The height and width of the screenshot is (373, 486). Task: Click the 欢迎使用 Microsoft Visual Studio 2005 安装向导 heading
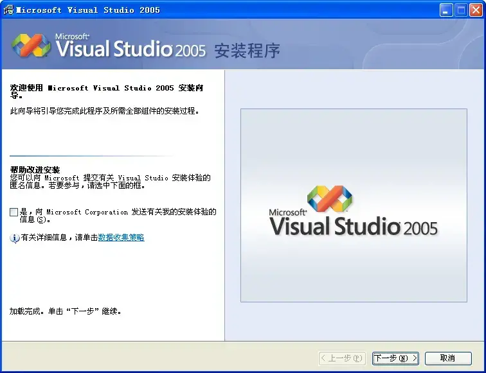(x=107, y=92)
